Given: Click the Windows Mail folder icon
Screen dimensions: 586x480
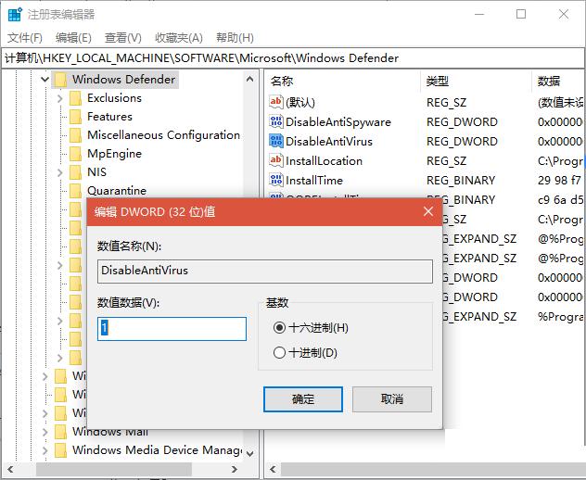Looking at the screenshot, I should point(60,432).
